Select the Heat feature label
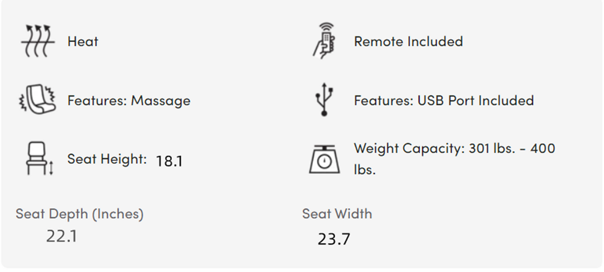Viewport: 604px width, 272px height. 83,41
